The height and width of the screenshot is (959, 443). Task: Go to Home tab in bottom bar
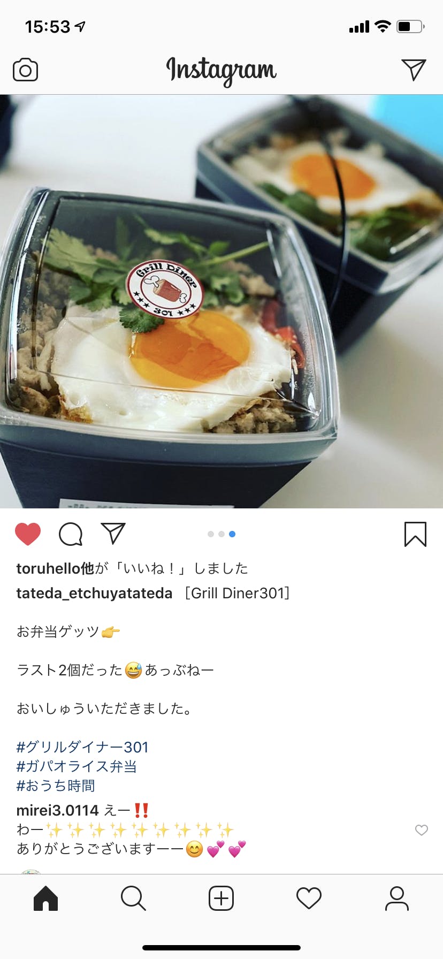click(x=45, y=898)
